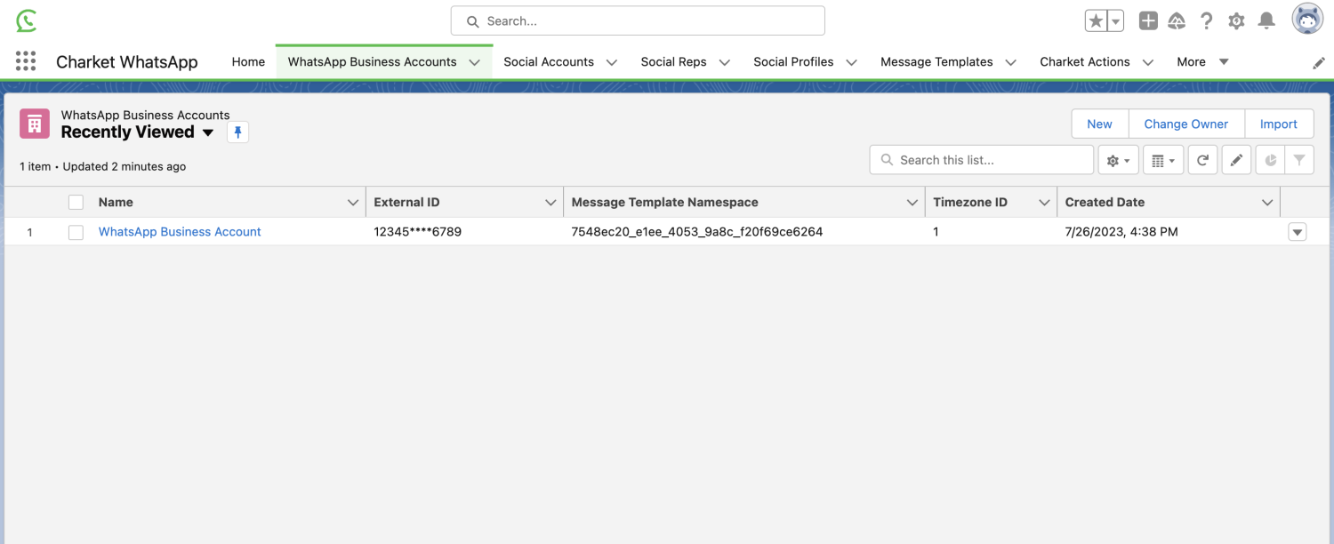Click the Import button
The image size is (1334, 544).
pyautogui.click(x=1279, y=124)
